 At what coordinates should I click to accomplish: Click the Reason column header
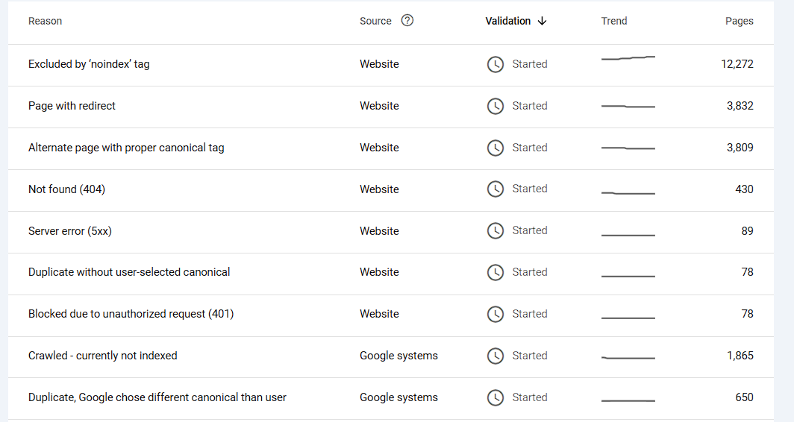coord(45,21)
